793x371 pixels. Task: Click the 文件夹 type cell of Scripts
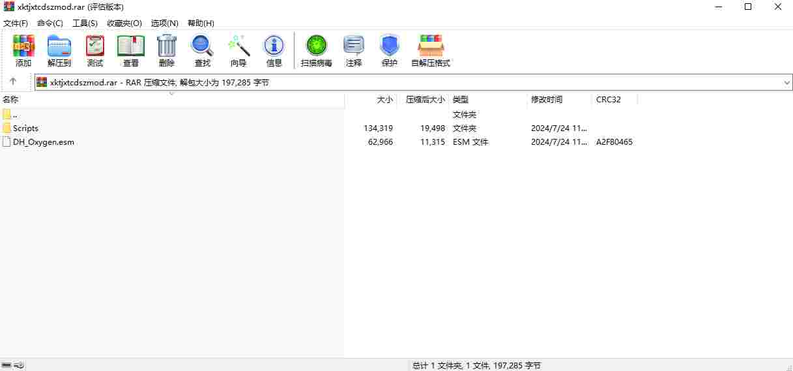click(465, 128)
